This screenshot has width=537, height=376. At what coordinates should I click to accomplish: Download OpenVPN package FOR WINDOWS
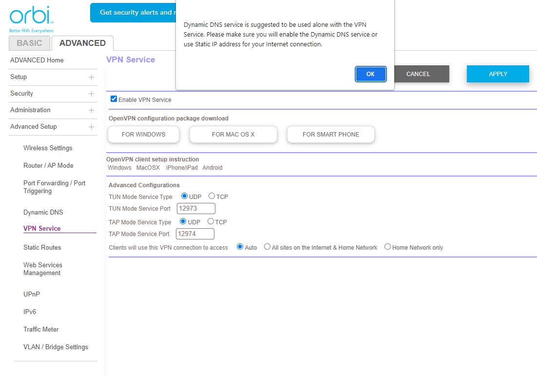point(143,135)
